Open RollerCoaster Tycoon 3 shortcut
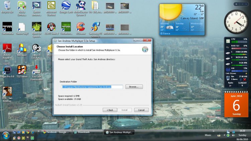Image resolution: width=251 pixels, height=141 pixels. [81, 8]
